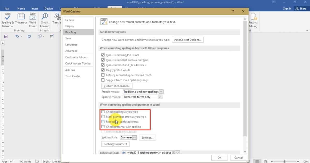
Task: Enable Suggest from main dictionary only
Action: pyautogui.click(x=103, y=80)
